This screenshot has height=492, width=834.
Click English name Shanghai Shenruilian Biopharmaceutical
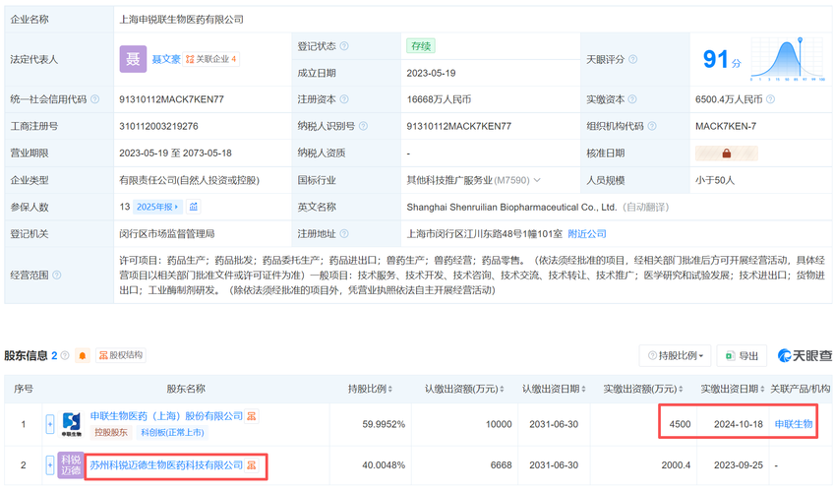(511, 207)
